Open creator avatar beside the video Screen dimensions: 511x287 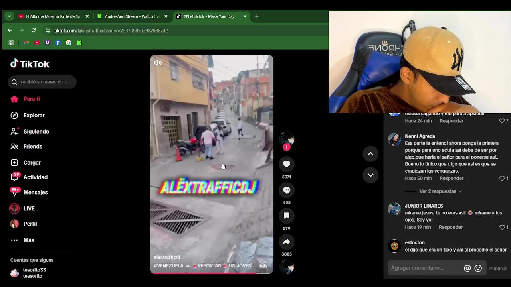(x=286, y=138)
